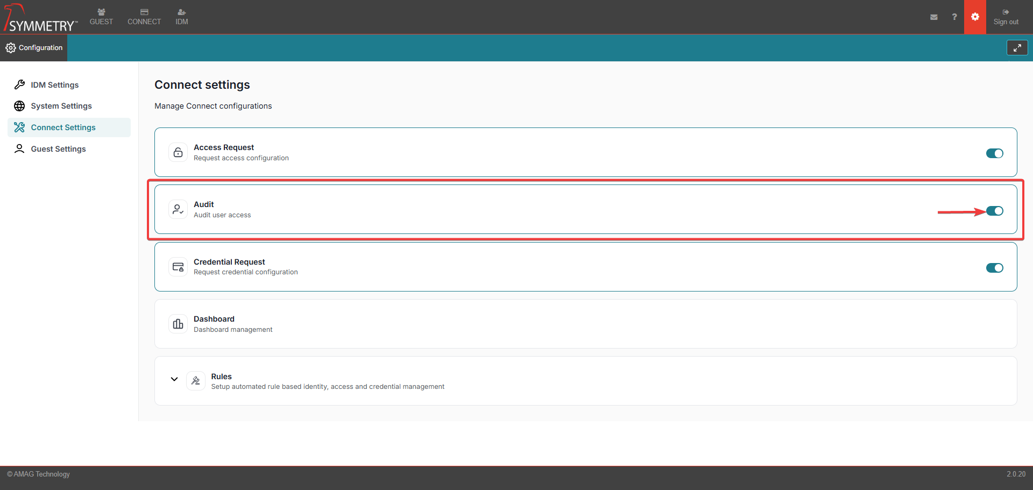Click the red settings gear icon
Screen dimensions: 1033x490
(975, 17)
